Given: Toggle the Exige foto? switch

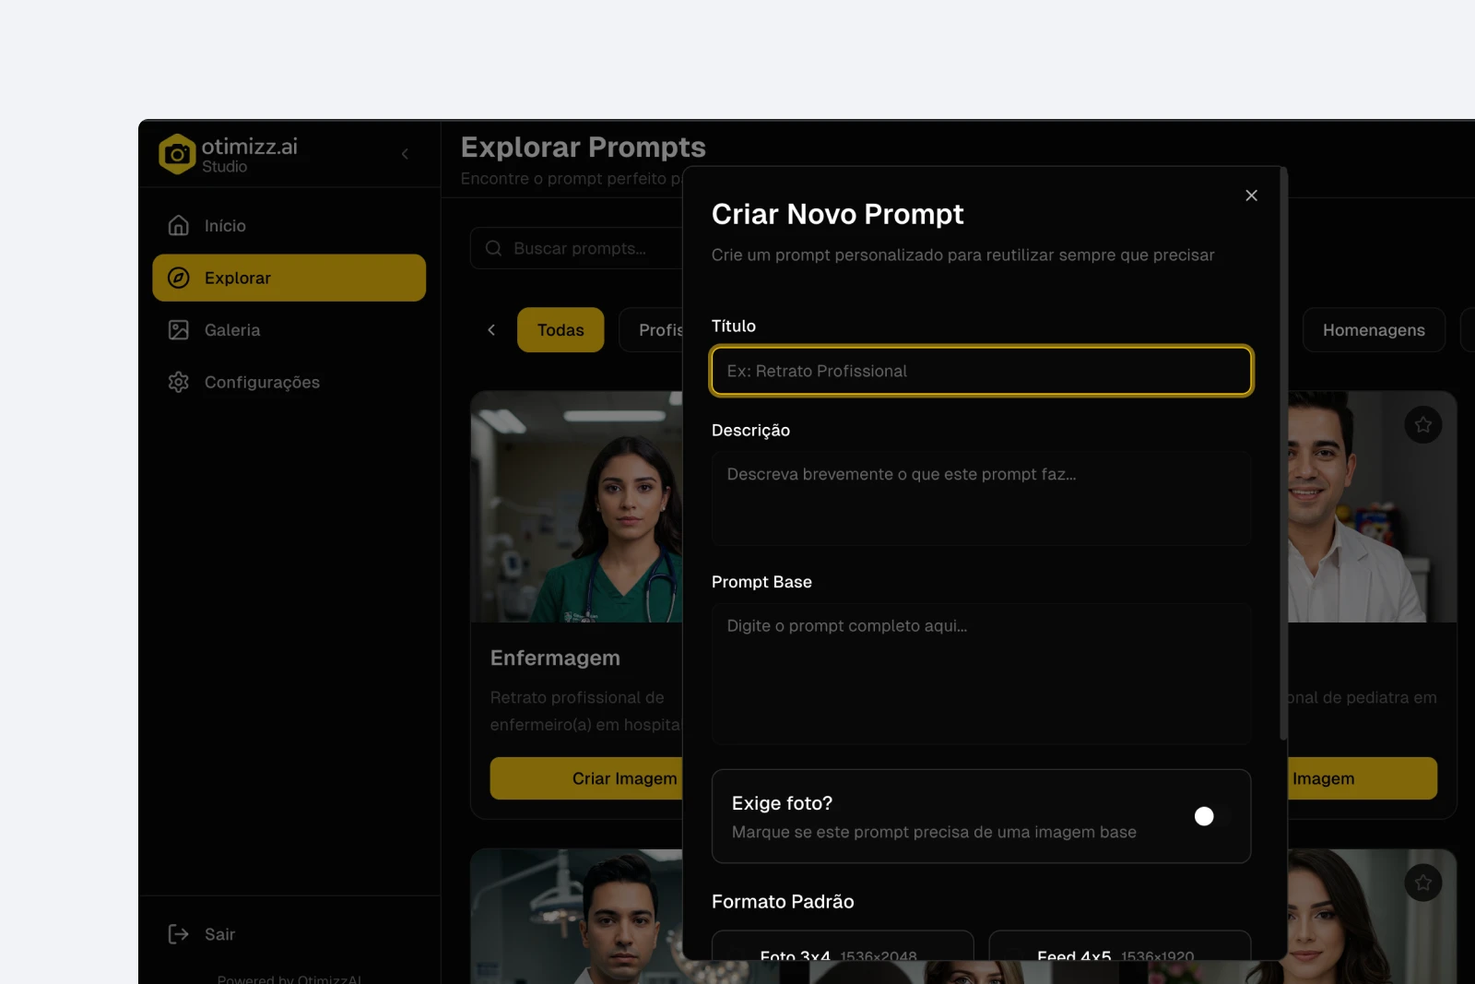Looking at the screenshot, I should pyautogui.click(x=1203, y=816).
